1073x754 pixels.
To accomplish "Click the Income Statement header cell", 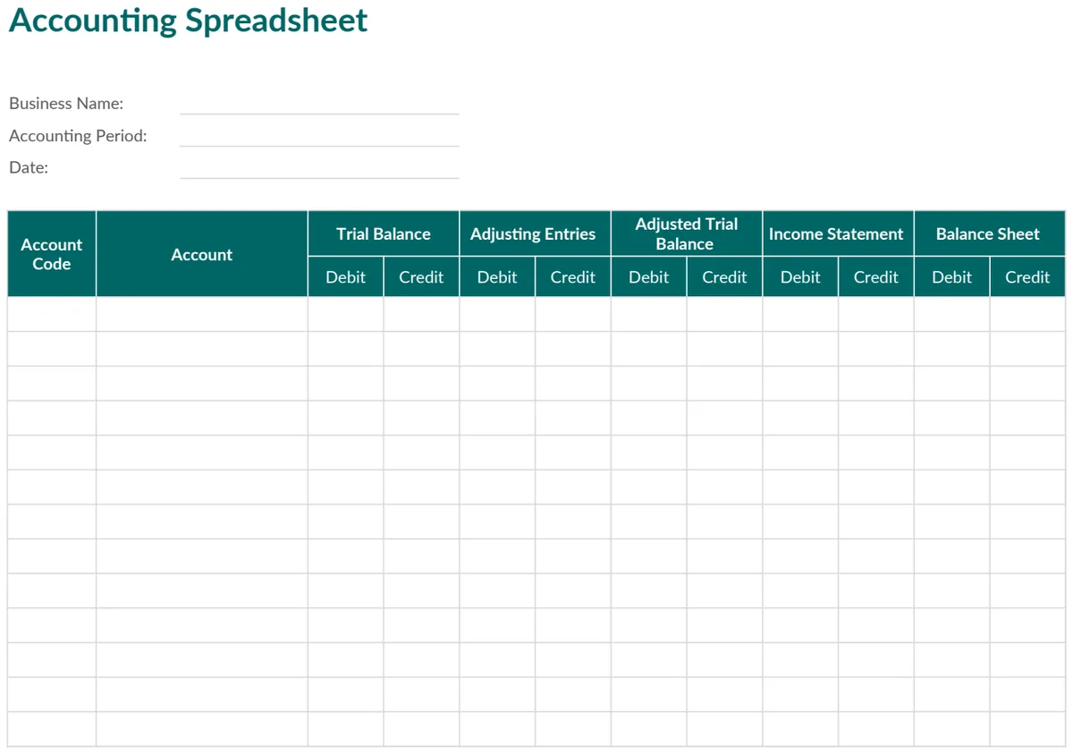I will pos(838,233).
